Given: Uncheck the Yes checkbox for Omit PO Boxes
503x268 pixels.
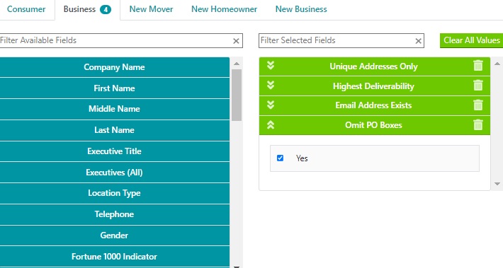Looking at the screenshot, I should [x=280, y=158].
